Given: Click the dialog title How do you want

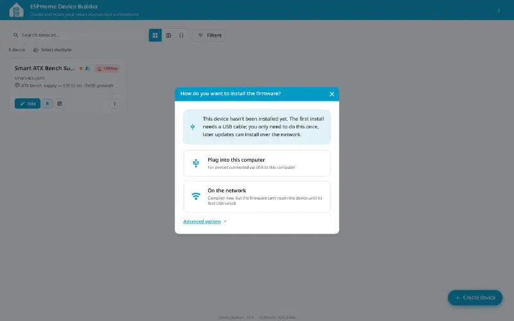Looking at the screenshot, I should [x=231, y=94].
